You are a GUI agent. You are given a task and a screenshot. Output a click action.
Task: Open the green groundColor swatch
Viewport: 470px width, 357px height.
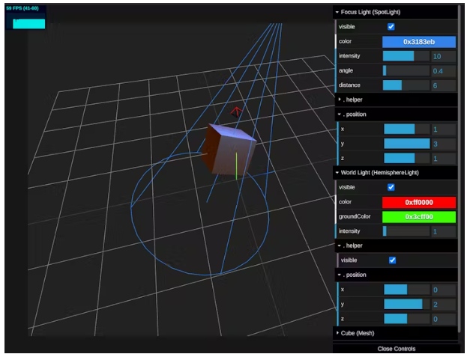[x=418, y=216]
